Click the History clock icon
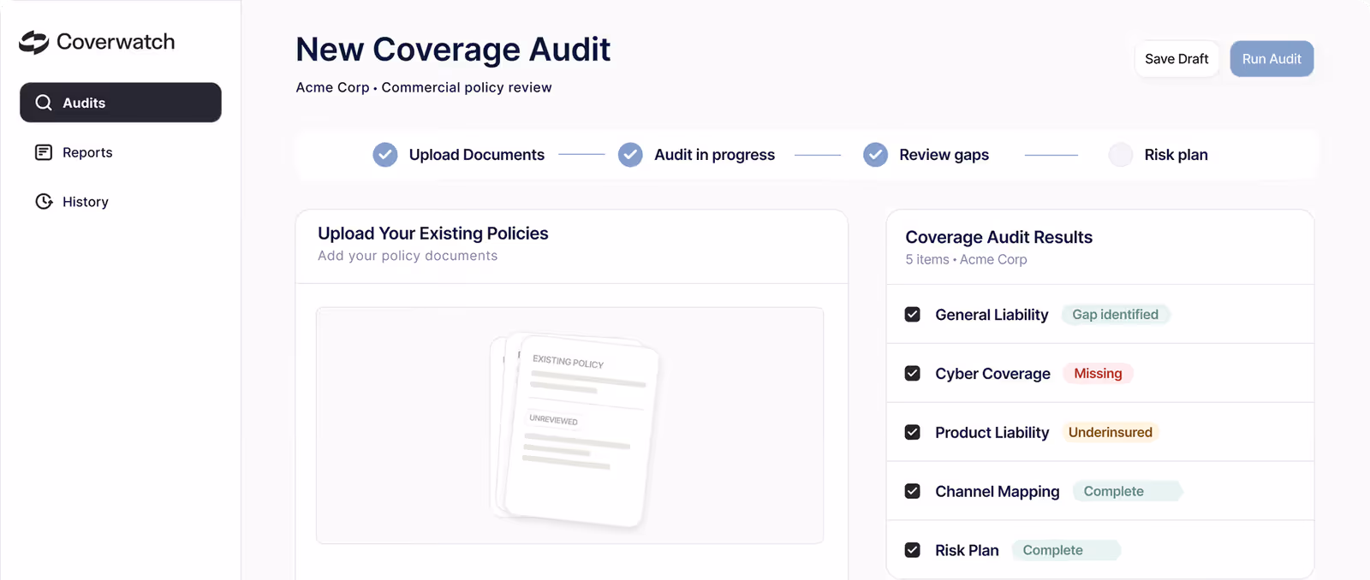This screenshot has height=580, width=1370. click(x=44, y=202)
